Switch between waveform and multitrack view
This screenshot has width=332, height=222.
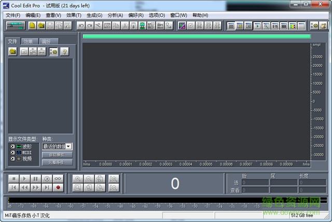click(x=16, y=25)
